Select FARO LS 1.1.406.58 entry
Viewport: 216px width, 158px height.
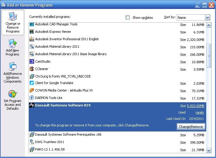point(117,150)
